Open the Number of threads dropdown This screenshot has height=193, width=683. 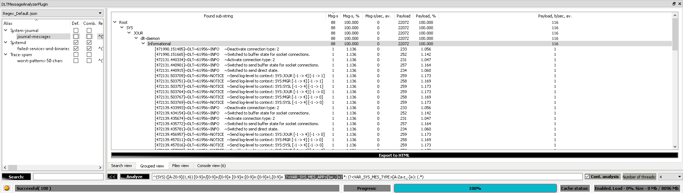click(670, 177)
